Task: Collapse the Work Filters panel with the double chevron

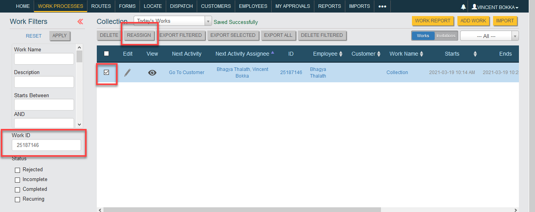Action: tap(80, 22)
